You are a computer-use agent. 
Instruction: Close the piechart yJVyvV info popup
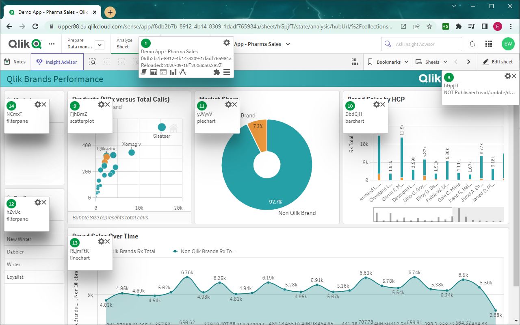[x=234, y=105]
